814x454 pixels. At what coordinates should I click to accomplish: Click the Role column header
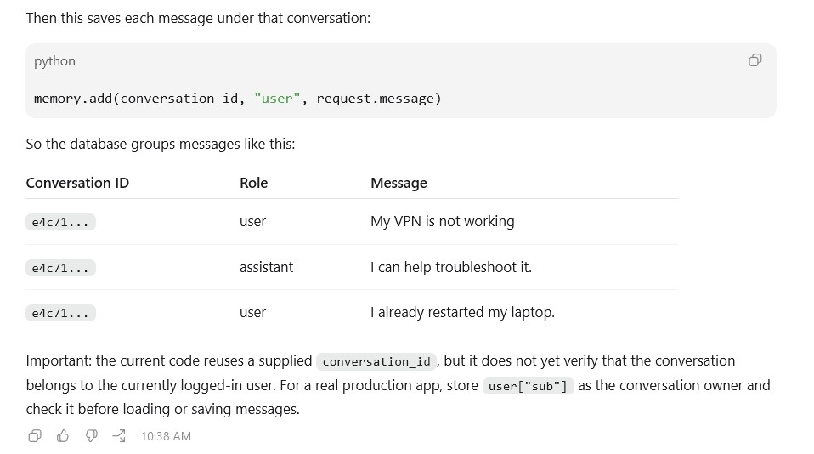(253, 183)
